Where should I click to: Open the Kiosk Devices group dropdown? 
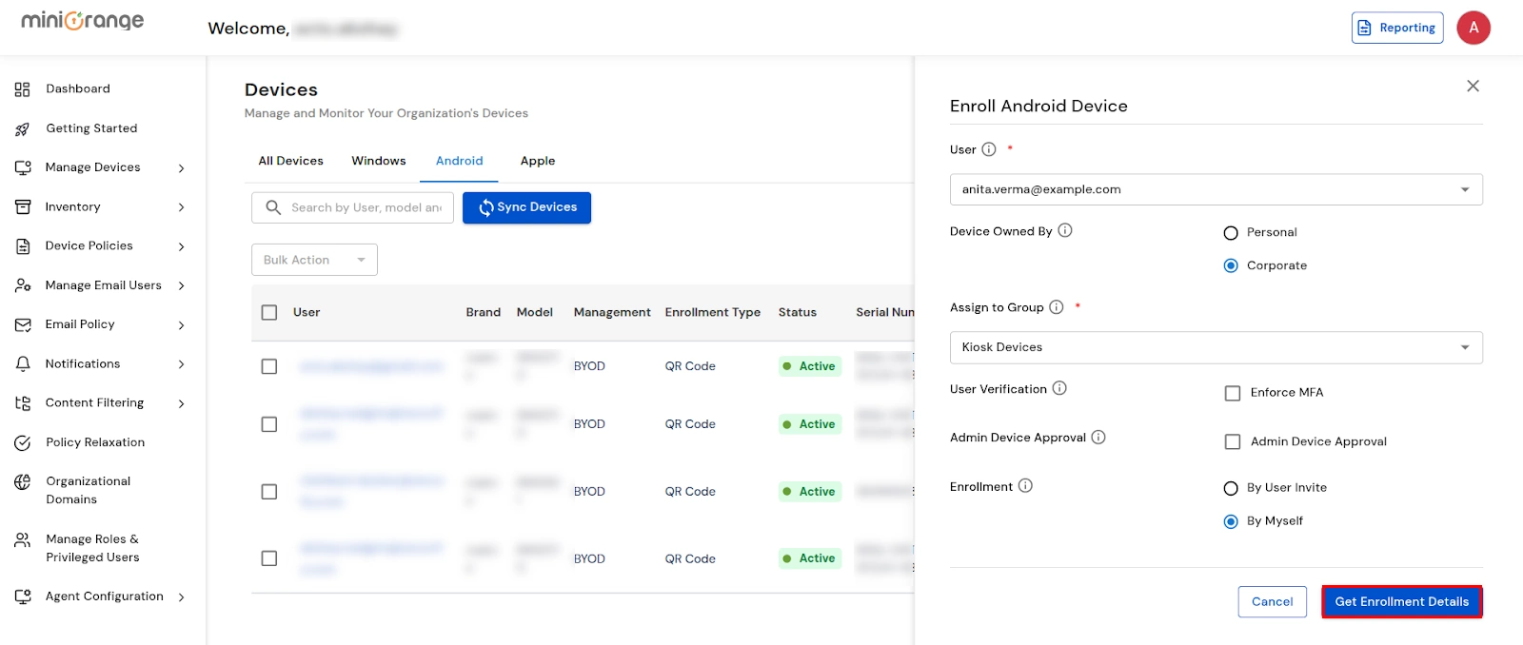click(1216, 347)
